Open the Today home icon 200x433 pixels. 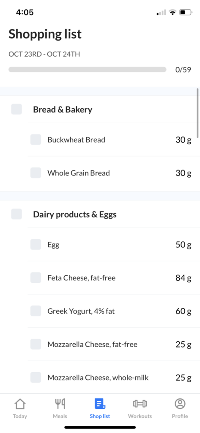tap(20, 404)
